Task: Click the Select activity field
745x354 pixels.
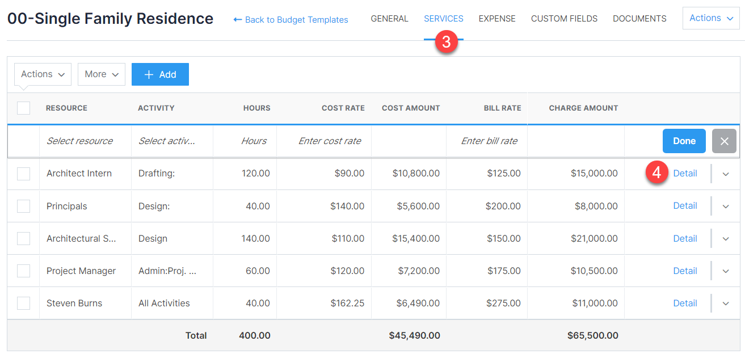Action: pyautogui.click(x=172, y=141)
